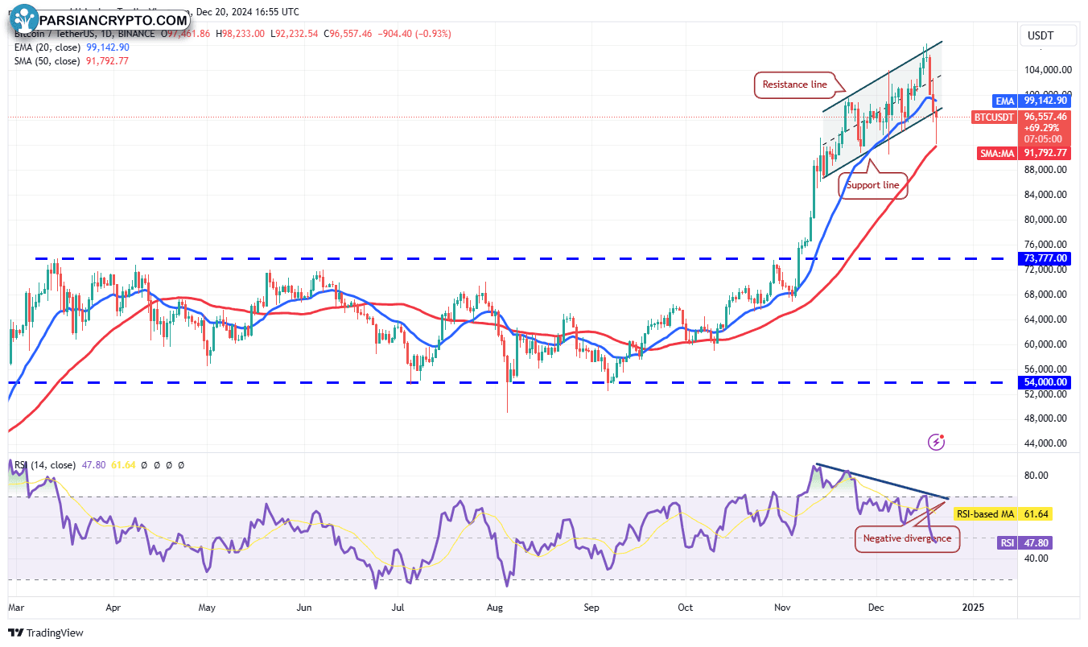Image resolution: width=1088 pixels, height=647 pixels.
Task: Select the Negative divergence callout
Action: pos(907,538)
